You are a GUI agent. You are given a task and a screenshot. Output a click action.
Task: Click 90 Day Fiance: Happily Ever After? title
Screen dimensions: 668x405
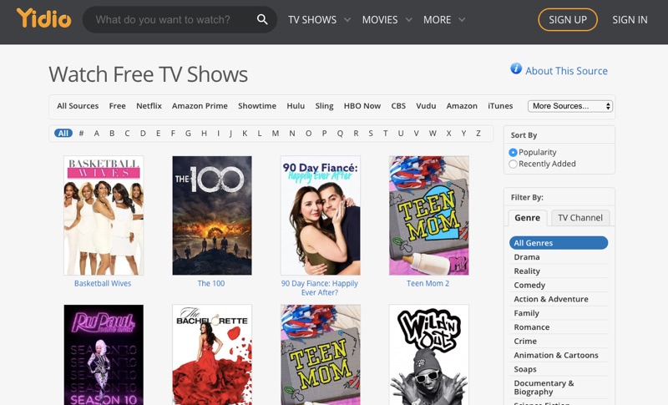pos(320,288)
